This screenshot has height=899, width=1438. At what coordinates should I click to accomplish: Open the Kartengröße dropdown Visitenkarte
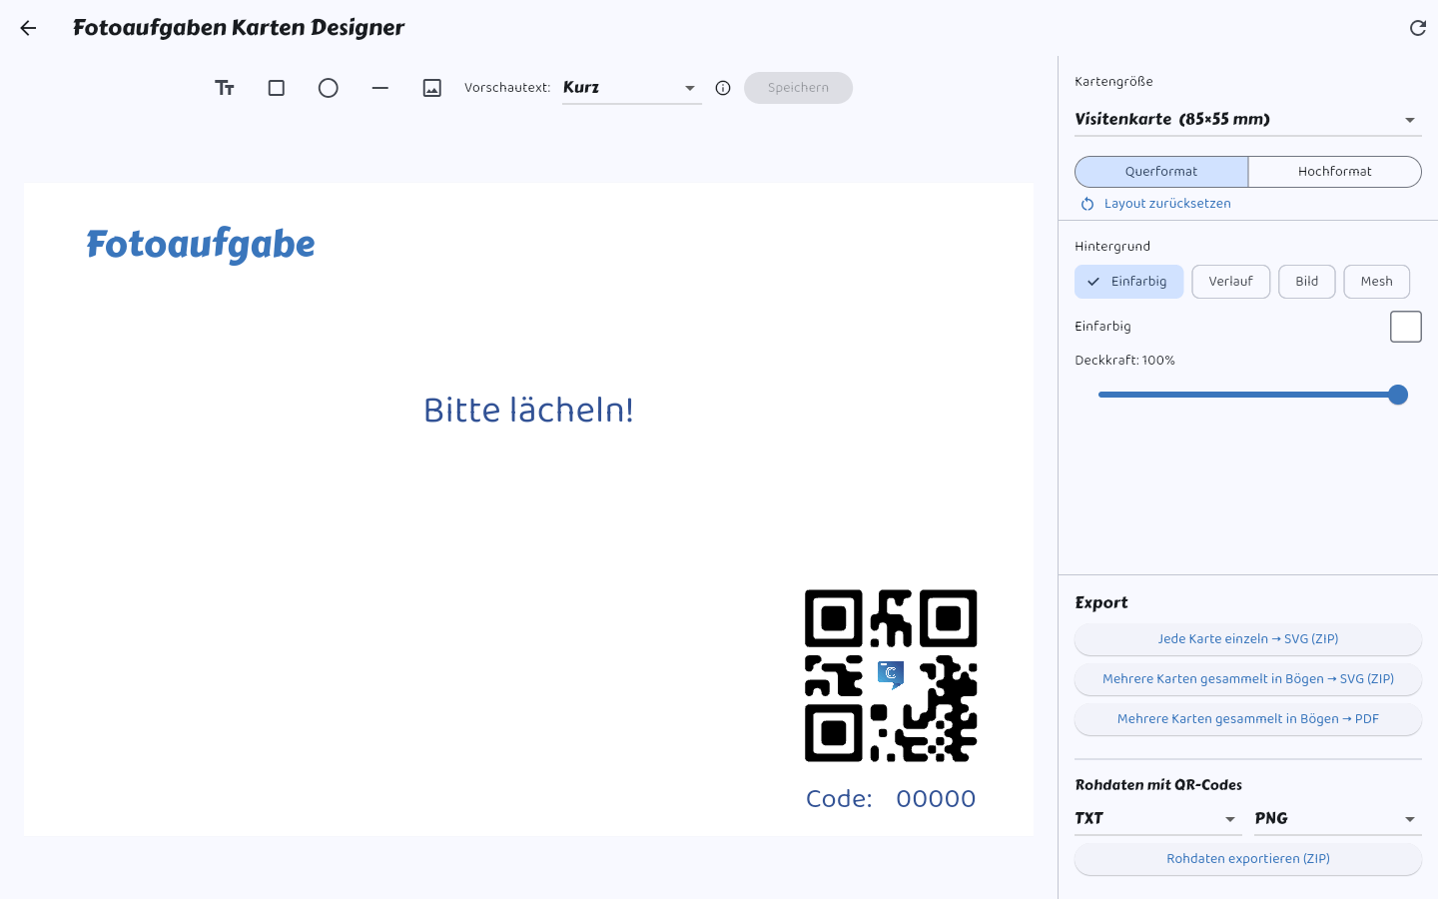pyautogui.click(x=1247, y=119)
